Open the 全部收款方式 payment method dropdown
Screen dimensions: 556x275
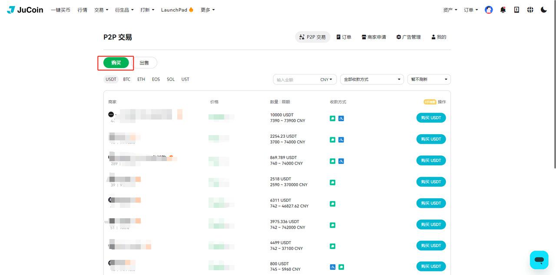(x=372, y=79)
